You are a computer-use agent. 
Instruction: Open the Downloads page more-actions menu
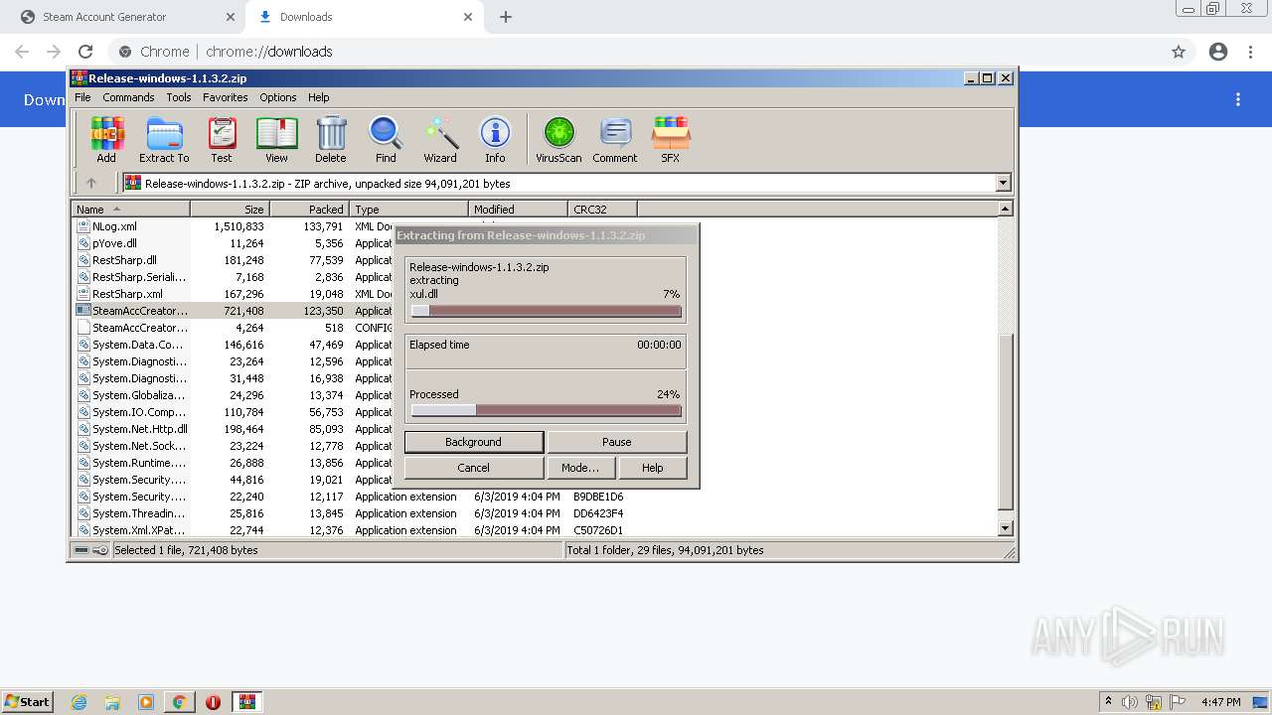point(1238,99)
